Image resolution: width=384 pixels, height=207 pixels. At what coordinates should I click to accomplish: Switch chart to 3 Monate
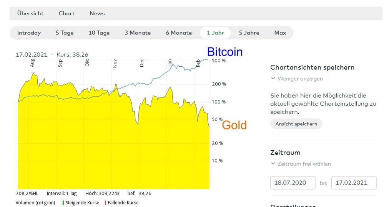pyautogui.click(x=138, y=33)
